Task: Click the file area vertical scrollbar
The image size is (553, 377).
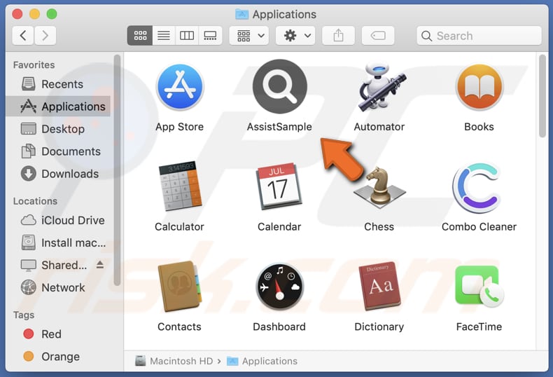Action: click(x=542, y=96)
